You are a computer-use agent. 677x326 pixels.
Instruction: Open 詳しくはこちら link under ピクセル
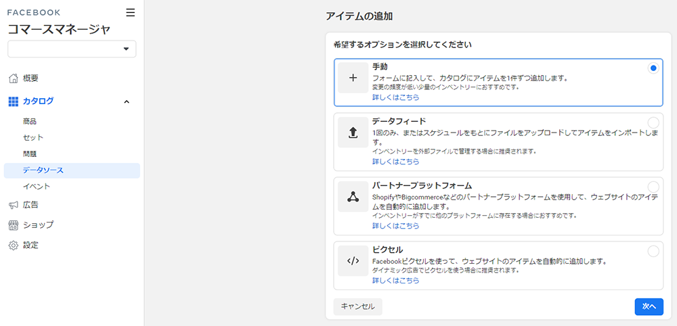coord(395,280)
